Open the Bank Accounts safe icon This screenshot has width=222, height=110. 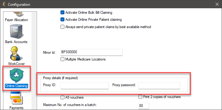coord(16,32)
